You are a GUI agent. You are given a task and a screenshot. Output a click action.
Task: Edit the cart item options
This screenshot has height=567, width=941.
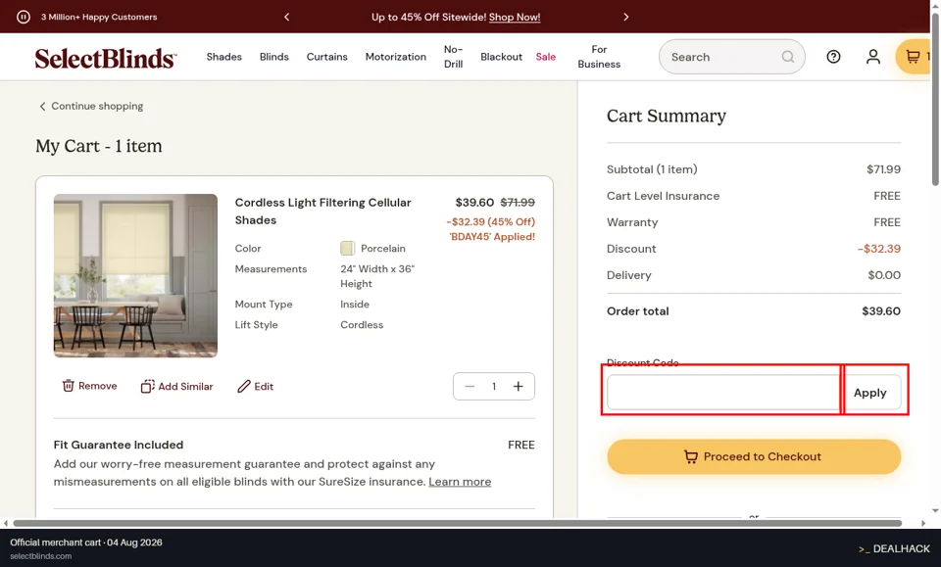tap(255, 387)
